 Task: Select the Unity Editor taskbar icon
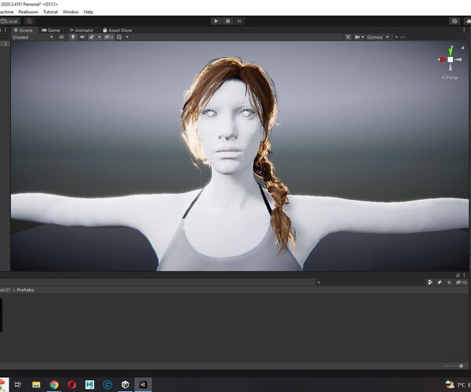click(x=143, y=384)
